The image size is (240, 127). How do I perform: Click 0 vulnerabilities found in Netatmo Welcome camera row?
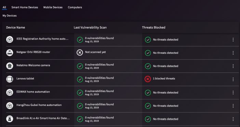coord(99,65)
